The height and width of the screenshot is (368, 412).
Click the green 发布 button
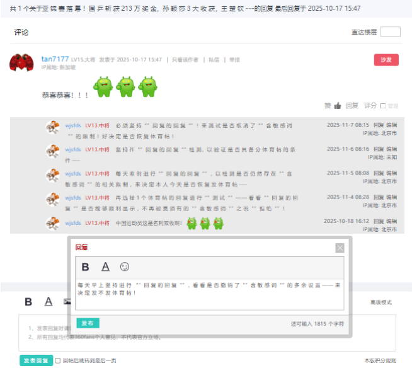click(x=88, y=323)
